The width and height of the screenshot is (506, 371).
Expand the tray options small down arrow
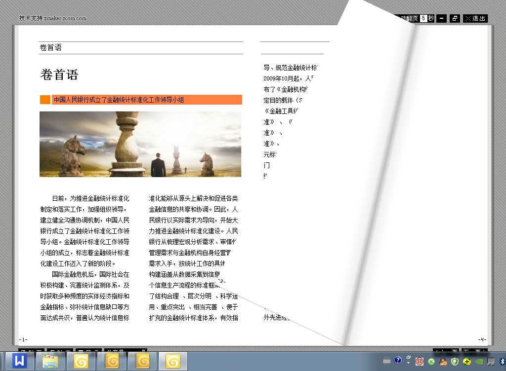coord(409,363)
